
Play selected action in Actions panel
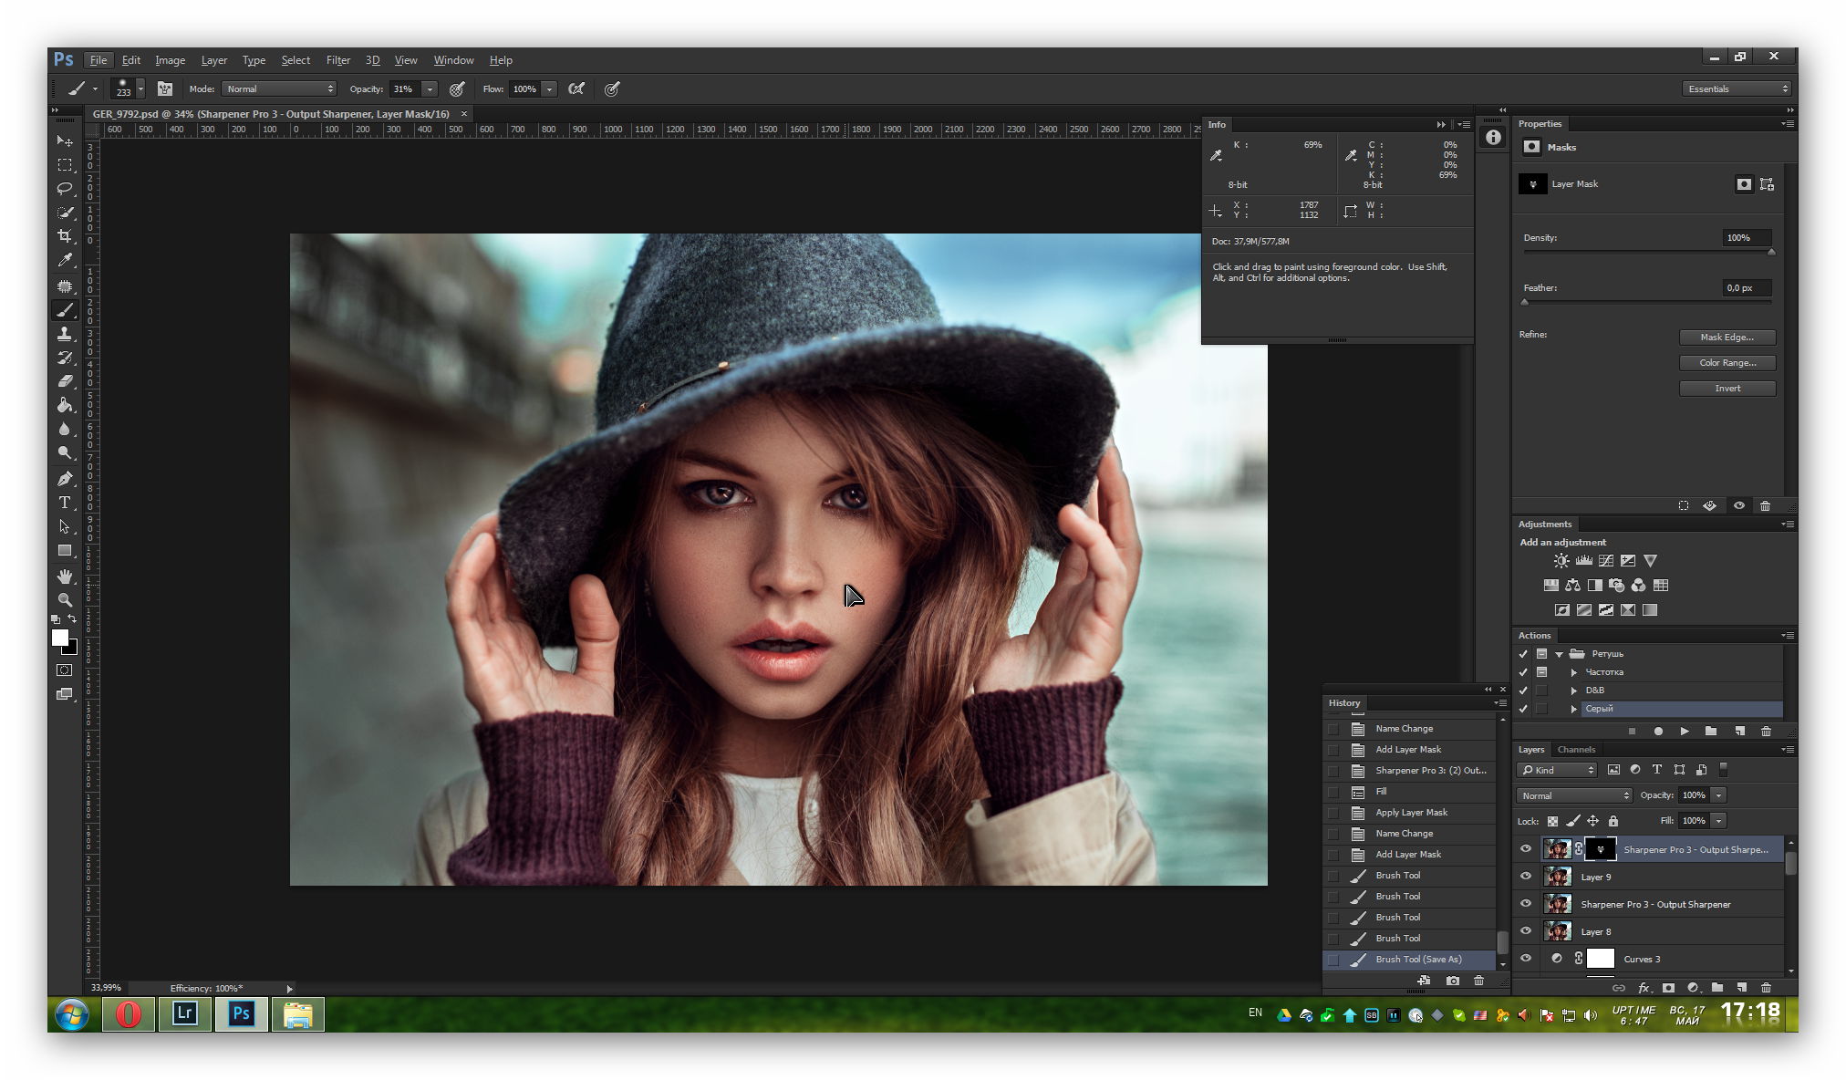click(x=1685, y=732)
